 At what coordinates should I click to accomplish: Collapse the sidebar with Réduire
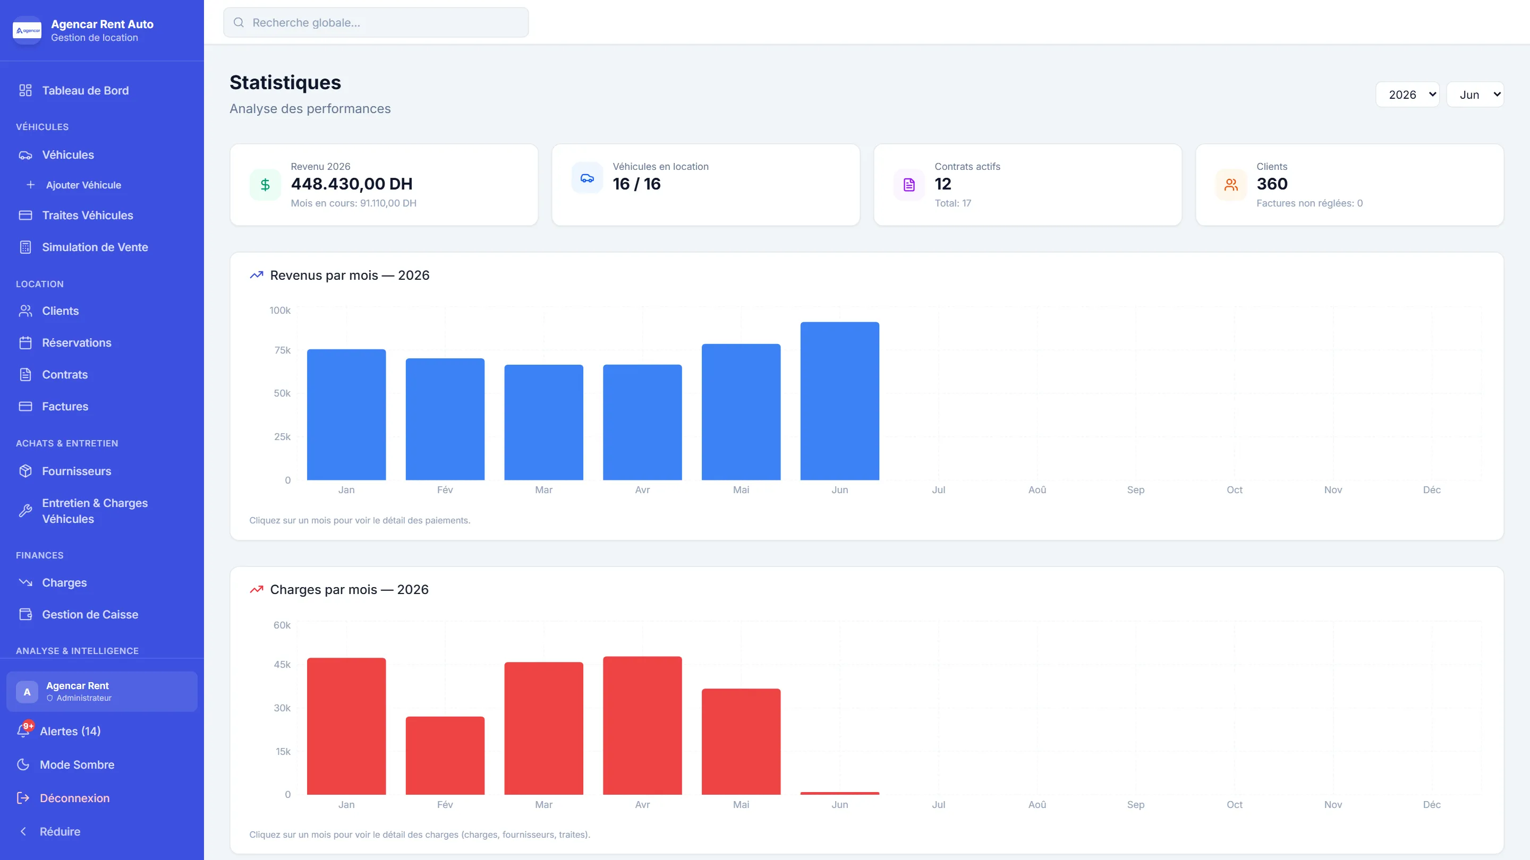point(101,831)
